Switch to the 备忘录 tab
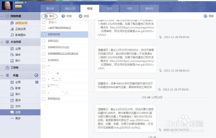Viewport: 216px width, 138px height. tap(149, 8)
